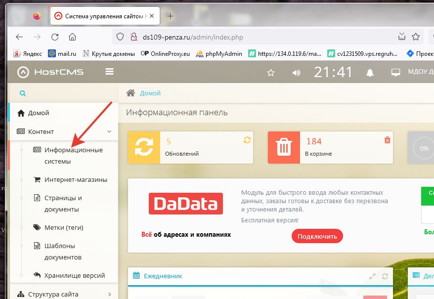This screenshot has width=434, height=299.
Task: Click the 5 Обновлений counter text
Action: 182,147
